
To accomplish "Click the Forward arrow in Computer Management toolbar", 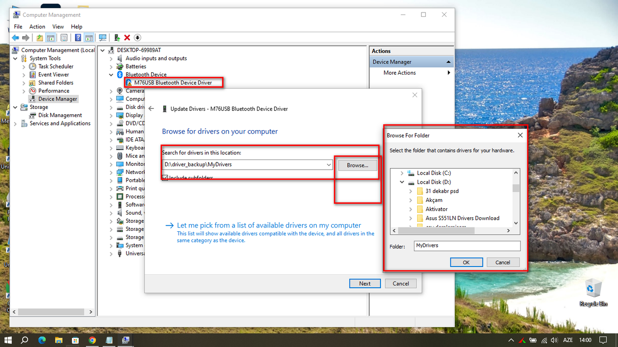I will click(26, 38).
